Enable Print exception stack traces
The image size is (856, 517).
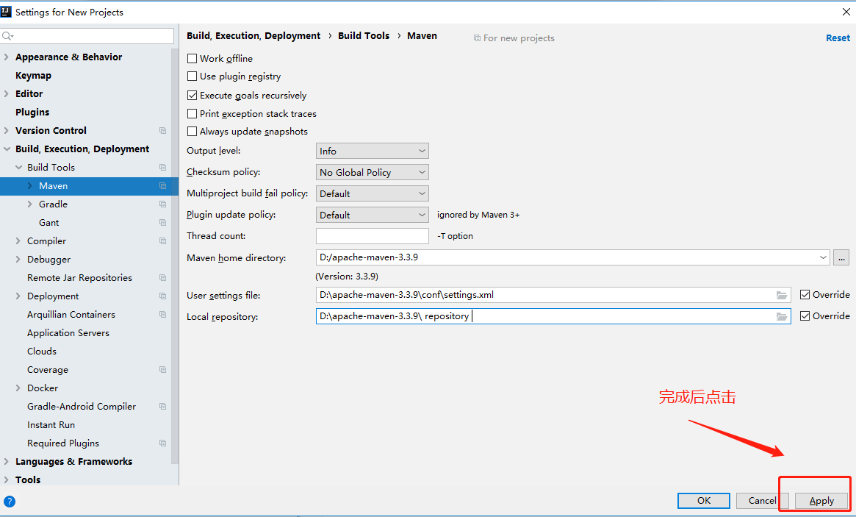tap(193, 114)
